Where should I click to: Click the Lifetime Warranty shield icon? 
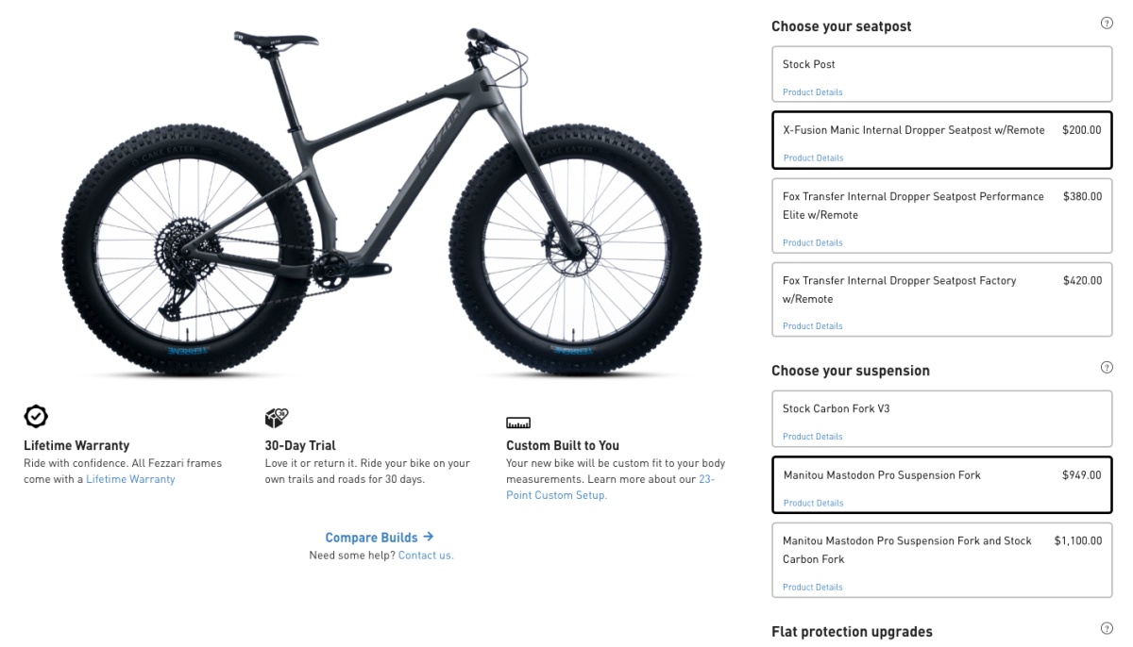35,416
